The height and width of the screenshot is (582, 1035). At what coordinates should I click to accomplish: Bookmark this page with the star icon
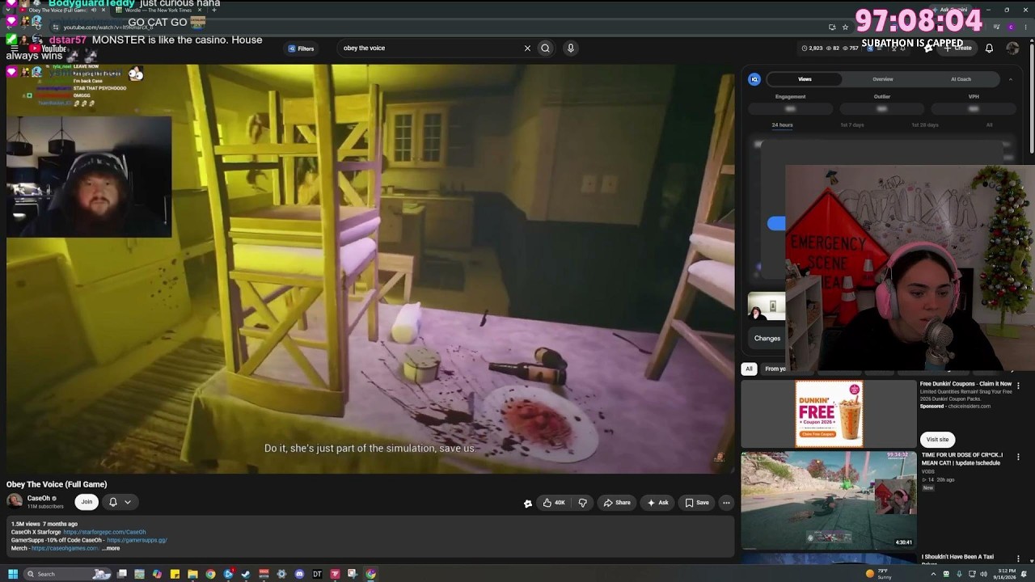tap(845, 27)
